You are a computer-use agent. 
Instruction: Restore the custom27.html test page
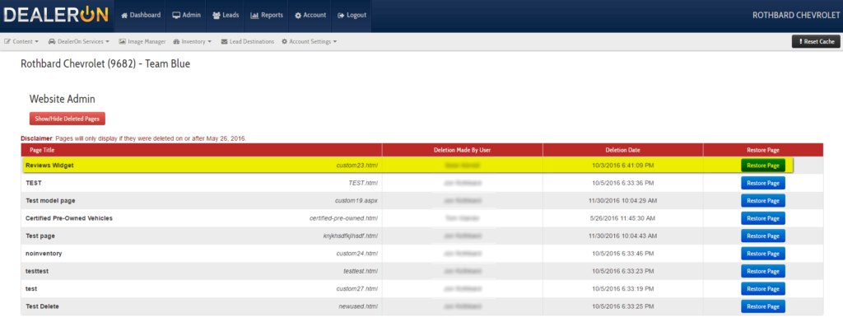pos(763,289)
